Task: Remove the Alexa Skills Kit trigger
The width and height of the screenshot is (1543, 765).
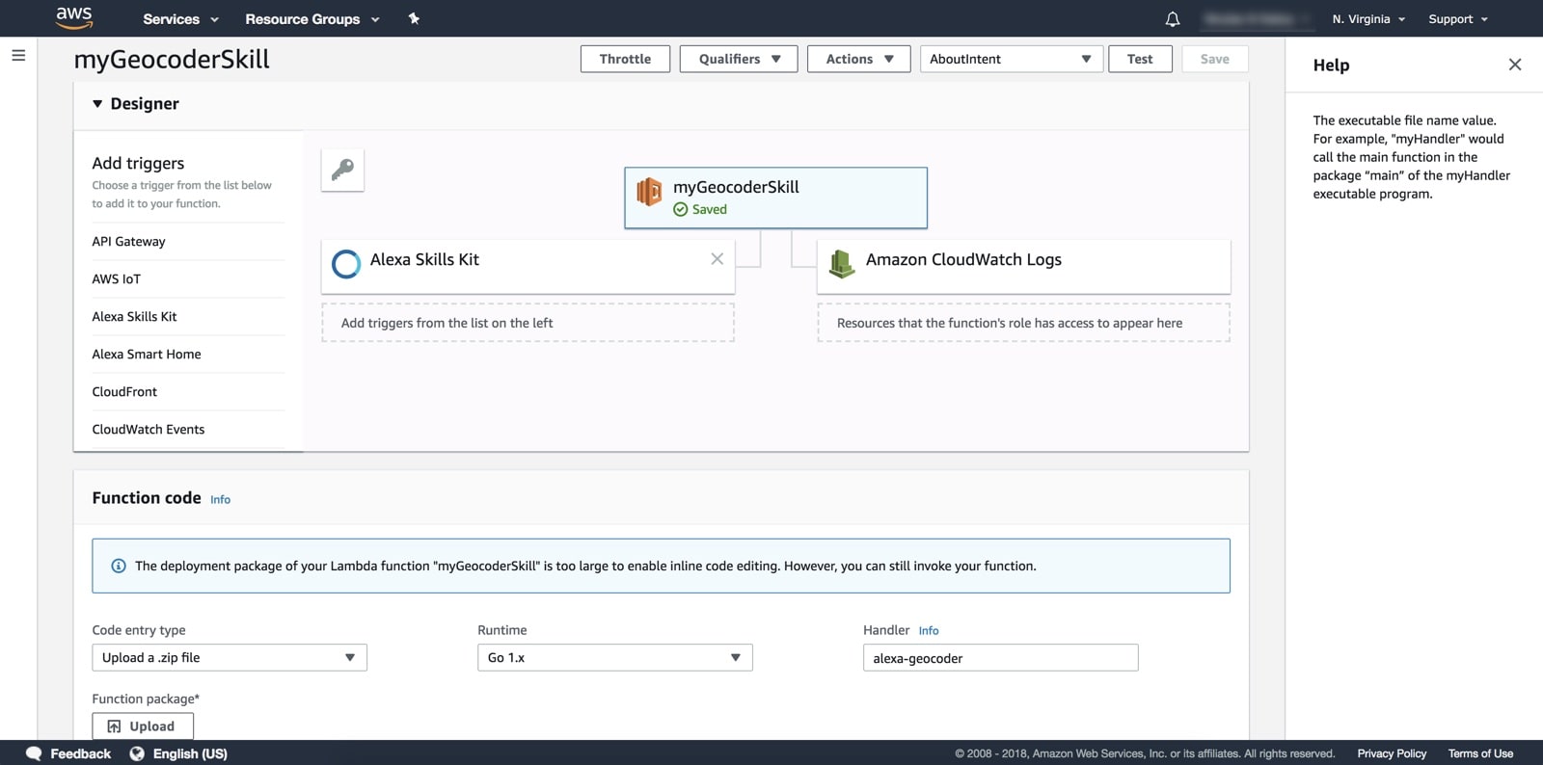Action: click(717, 259)
